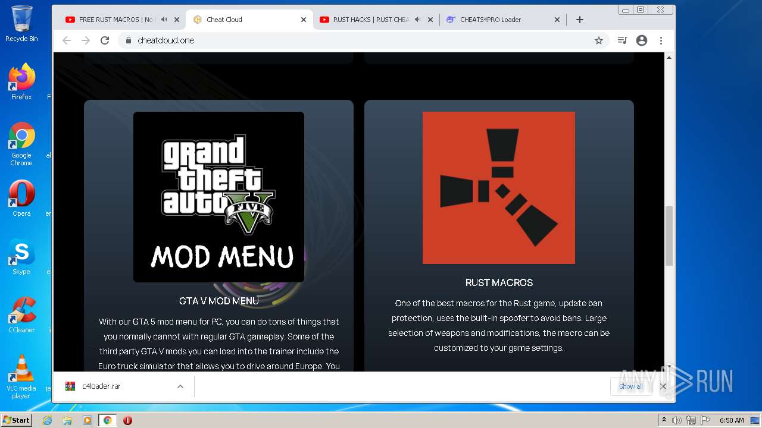Close the FREE RUST MACROS tab
This screenshot has width=762, height=428.
point(177,20)
